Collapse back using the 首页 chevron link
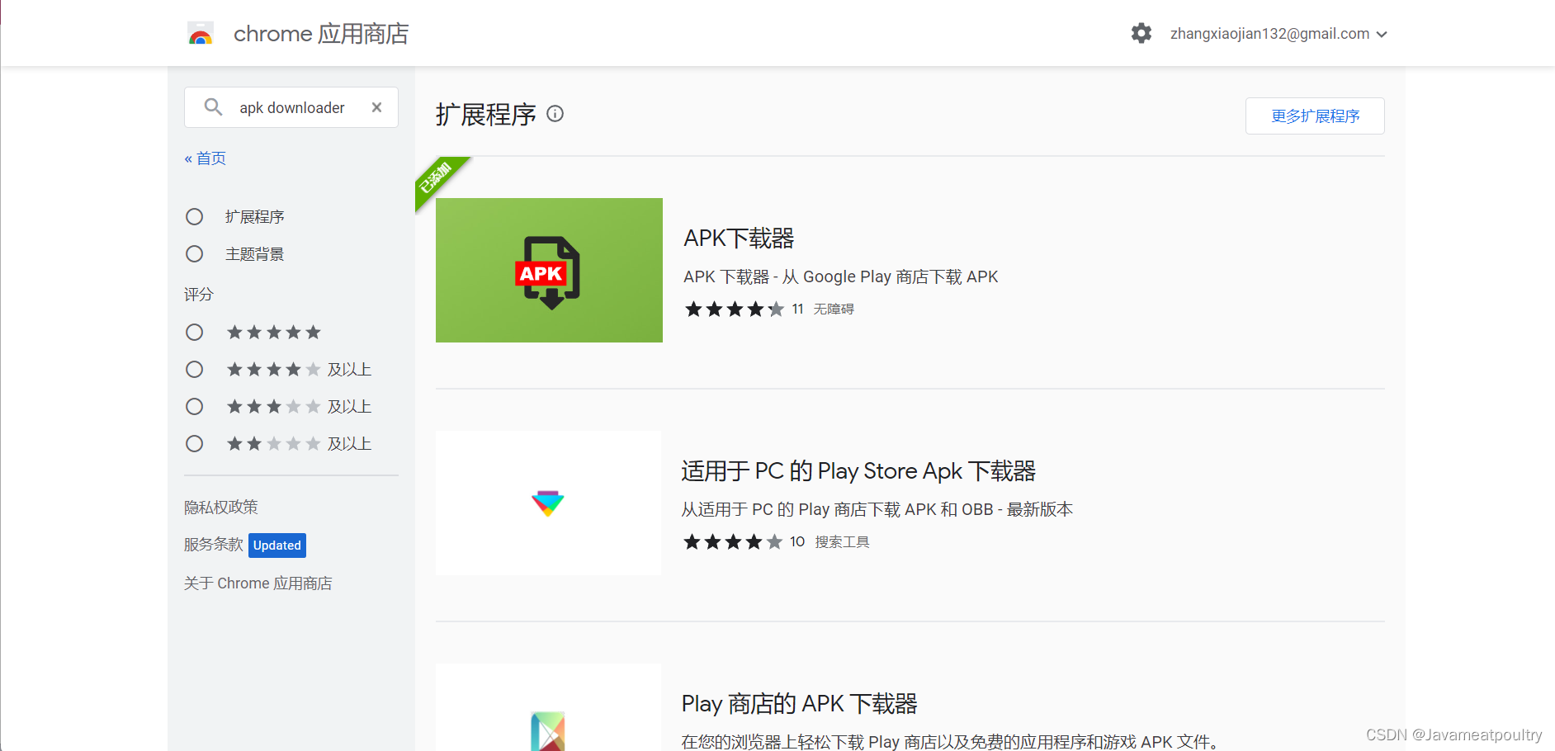Image resolution: width=1555 pixels, height=751 pixels. tap(205, 158)
